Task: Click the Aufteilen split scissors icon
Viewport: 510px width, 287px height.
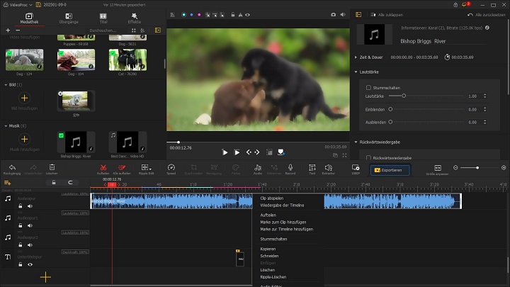Action: click(103, 168)
